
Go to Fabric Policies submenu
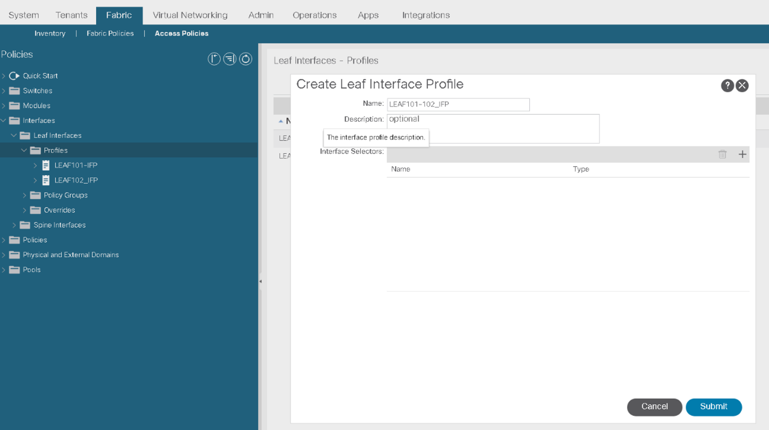coord(110,33)
